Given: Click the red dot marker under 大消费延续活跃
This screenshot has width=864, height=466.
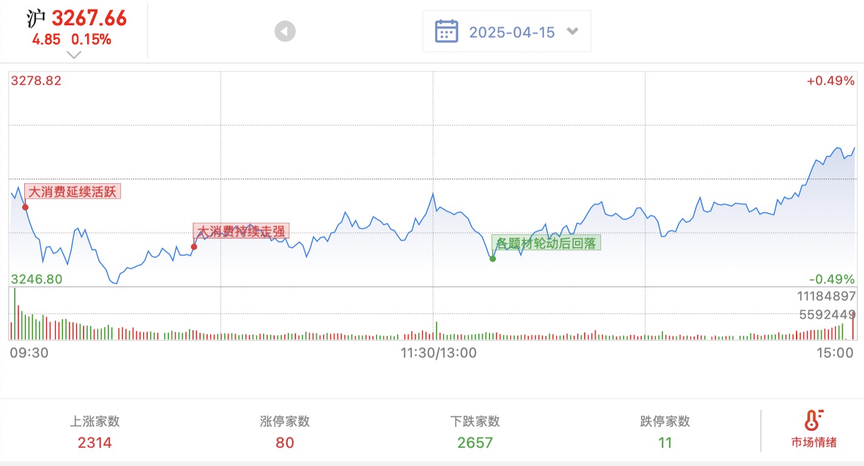Looking at the screenshot, I should (25, 207).
